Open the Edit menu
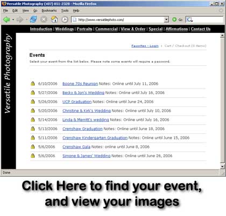226x216 pixels. point(15,11)
